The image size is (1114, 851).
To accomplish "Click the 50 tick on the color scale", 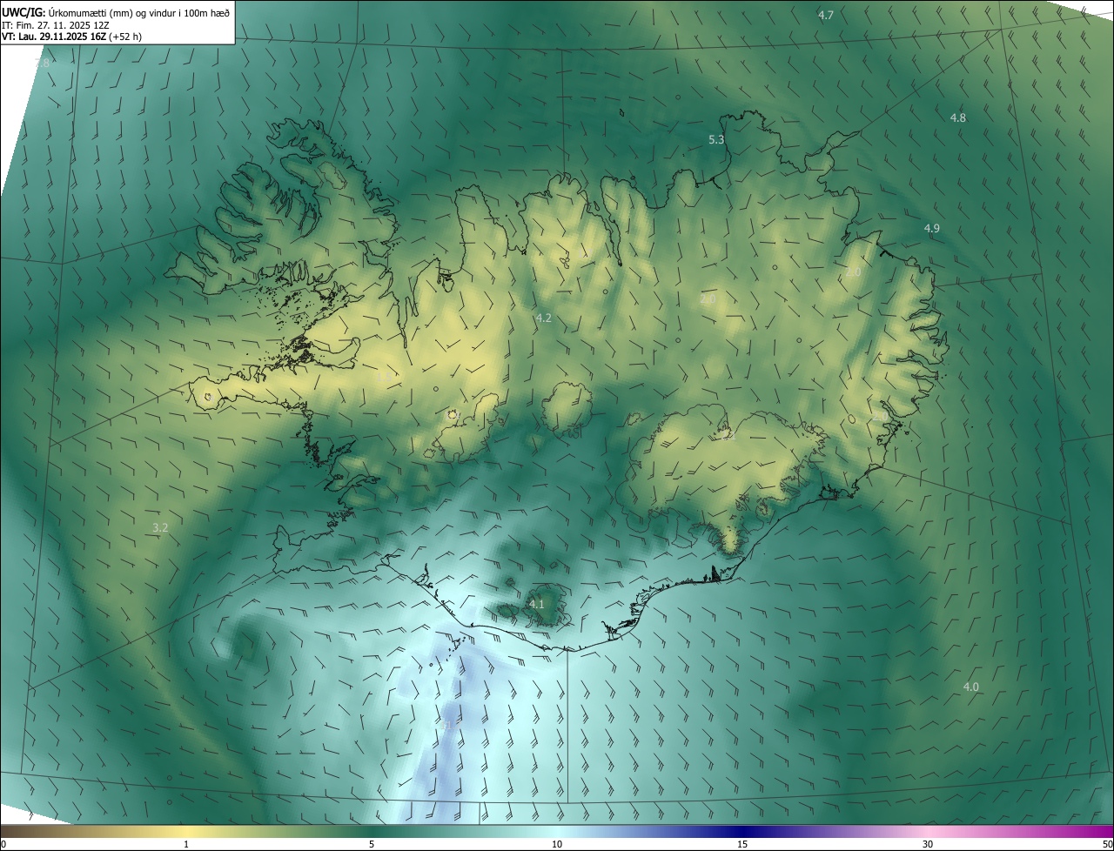I will tap(1107, 844).
